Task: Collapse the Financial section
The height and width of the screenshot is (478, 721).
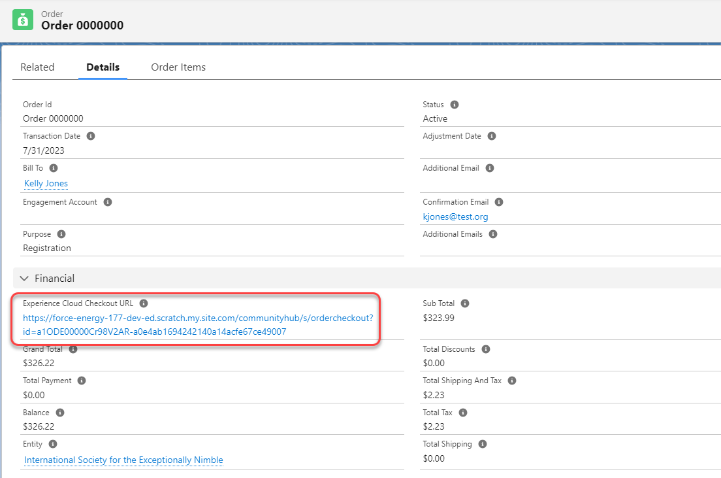Action: (x=24, y=279)
